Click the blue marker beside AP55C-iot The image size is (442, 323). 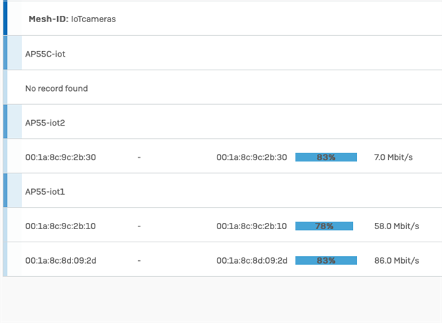6,53
